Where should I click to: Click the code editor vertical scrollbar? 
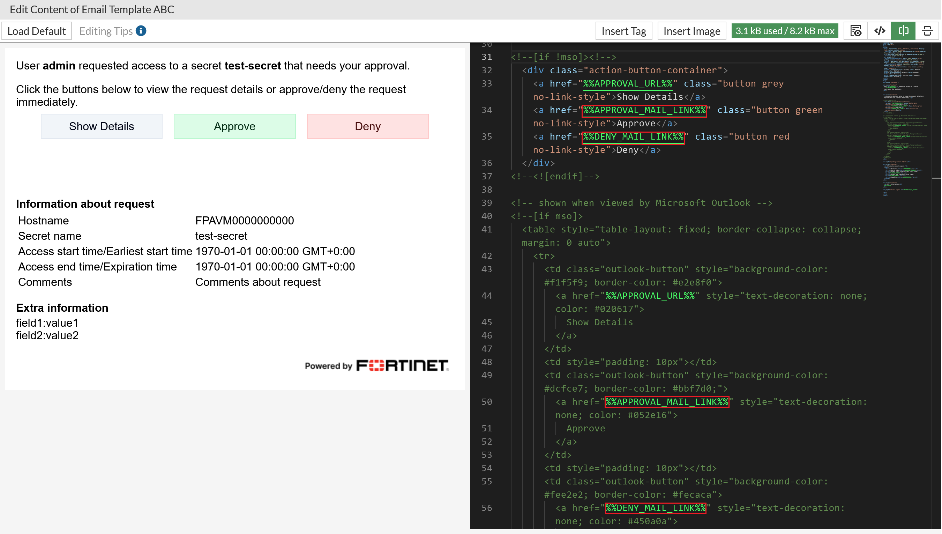tap(936, 286)
